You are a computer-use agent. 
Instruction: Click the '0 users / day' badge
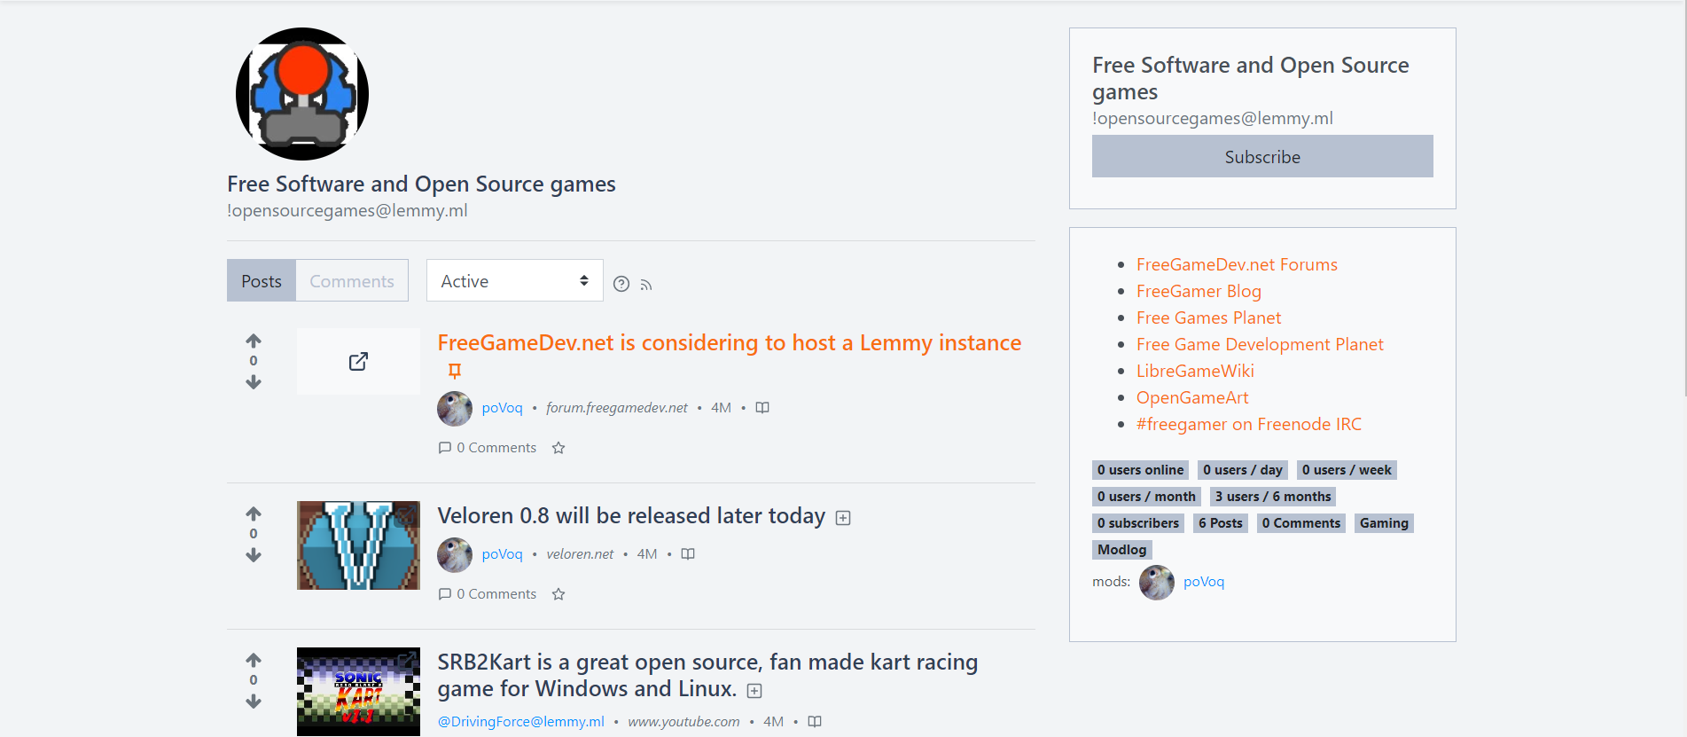pyautogui.click(x=1243, y=470)
